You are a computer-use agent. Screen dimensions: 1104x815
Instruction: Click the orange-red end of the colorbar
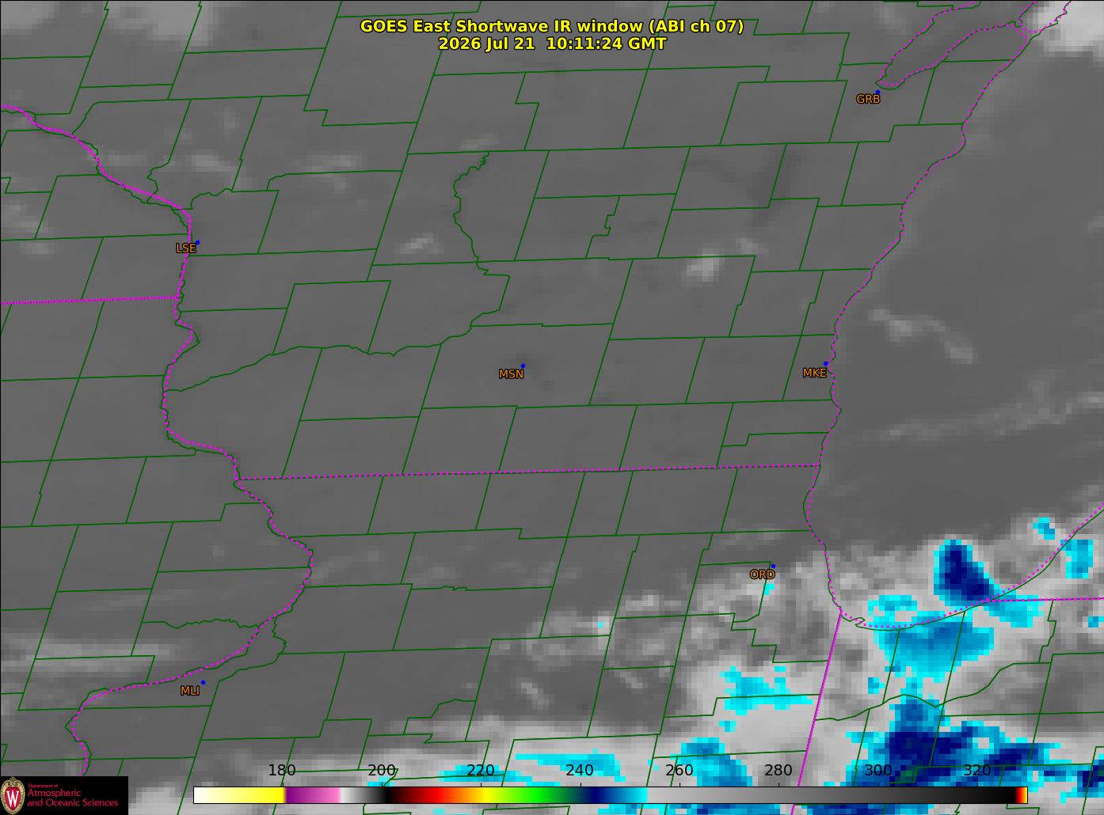pos(1022,794)
